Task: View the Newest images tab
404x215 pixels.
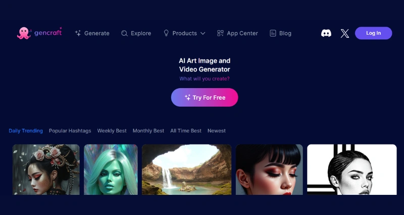Action: [x=216, y=131]
